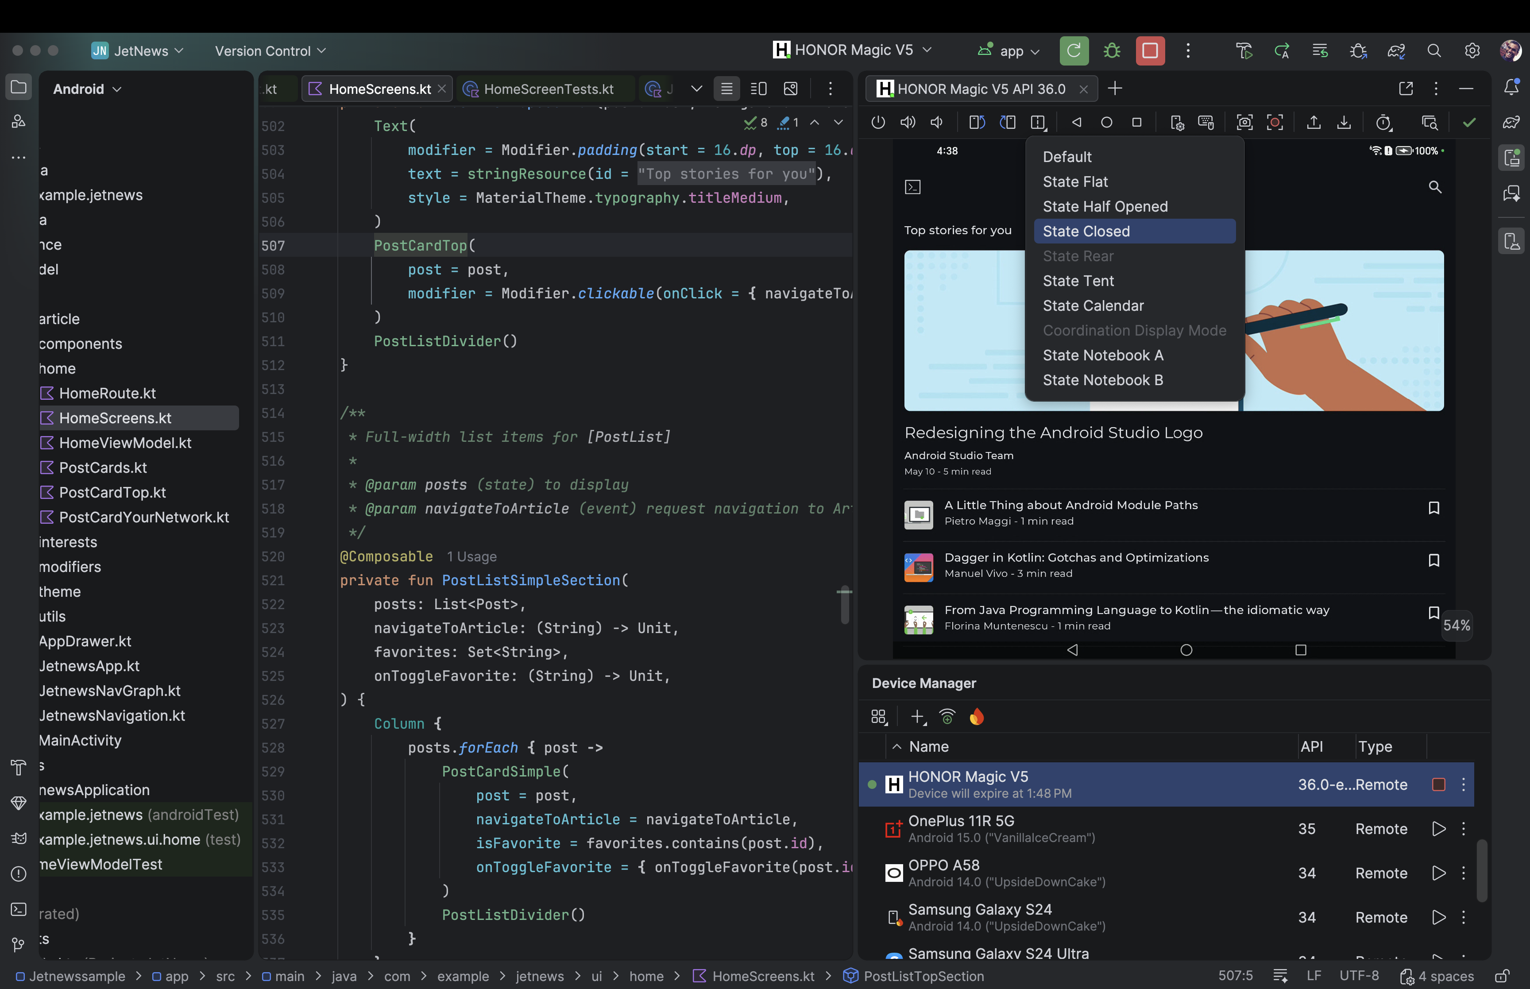1530x989 pixels.
Task: Select State Notebook A menu entry
Action: tap(1135, 355)
